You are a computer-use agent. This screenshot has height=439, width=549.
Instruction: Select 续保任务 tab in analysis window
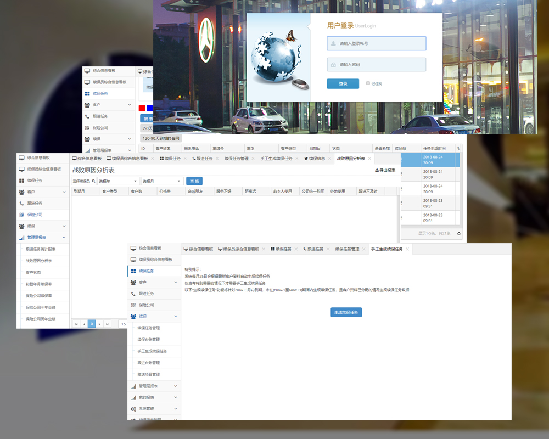(x=170, y=159)
